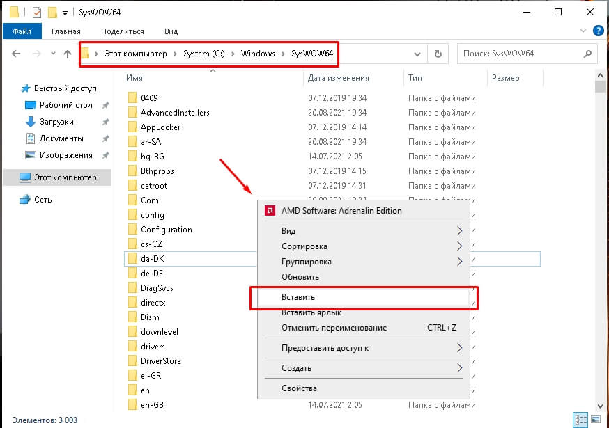Expand the address bar history dropdown
The image size is (609, 428).
417,54
